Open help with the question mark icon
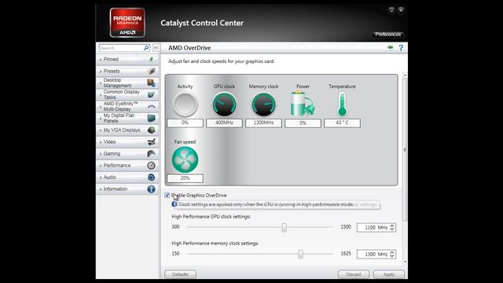503x283 pixels. (401, 48)
